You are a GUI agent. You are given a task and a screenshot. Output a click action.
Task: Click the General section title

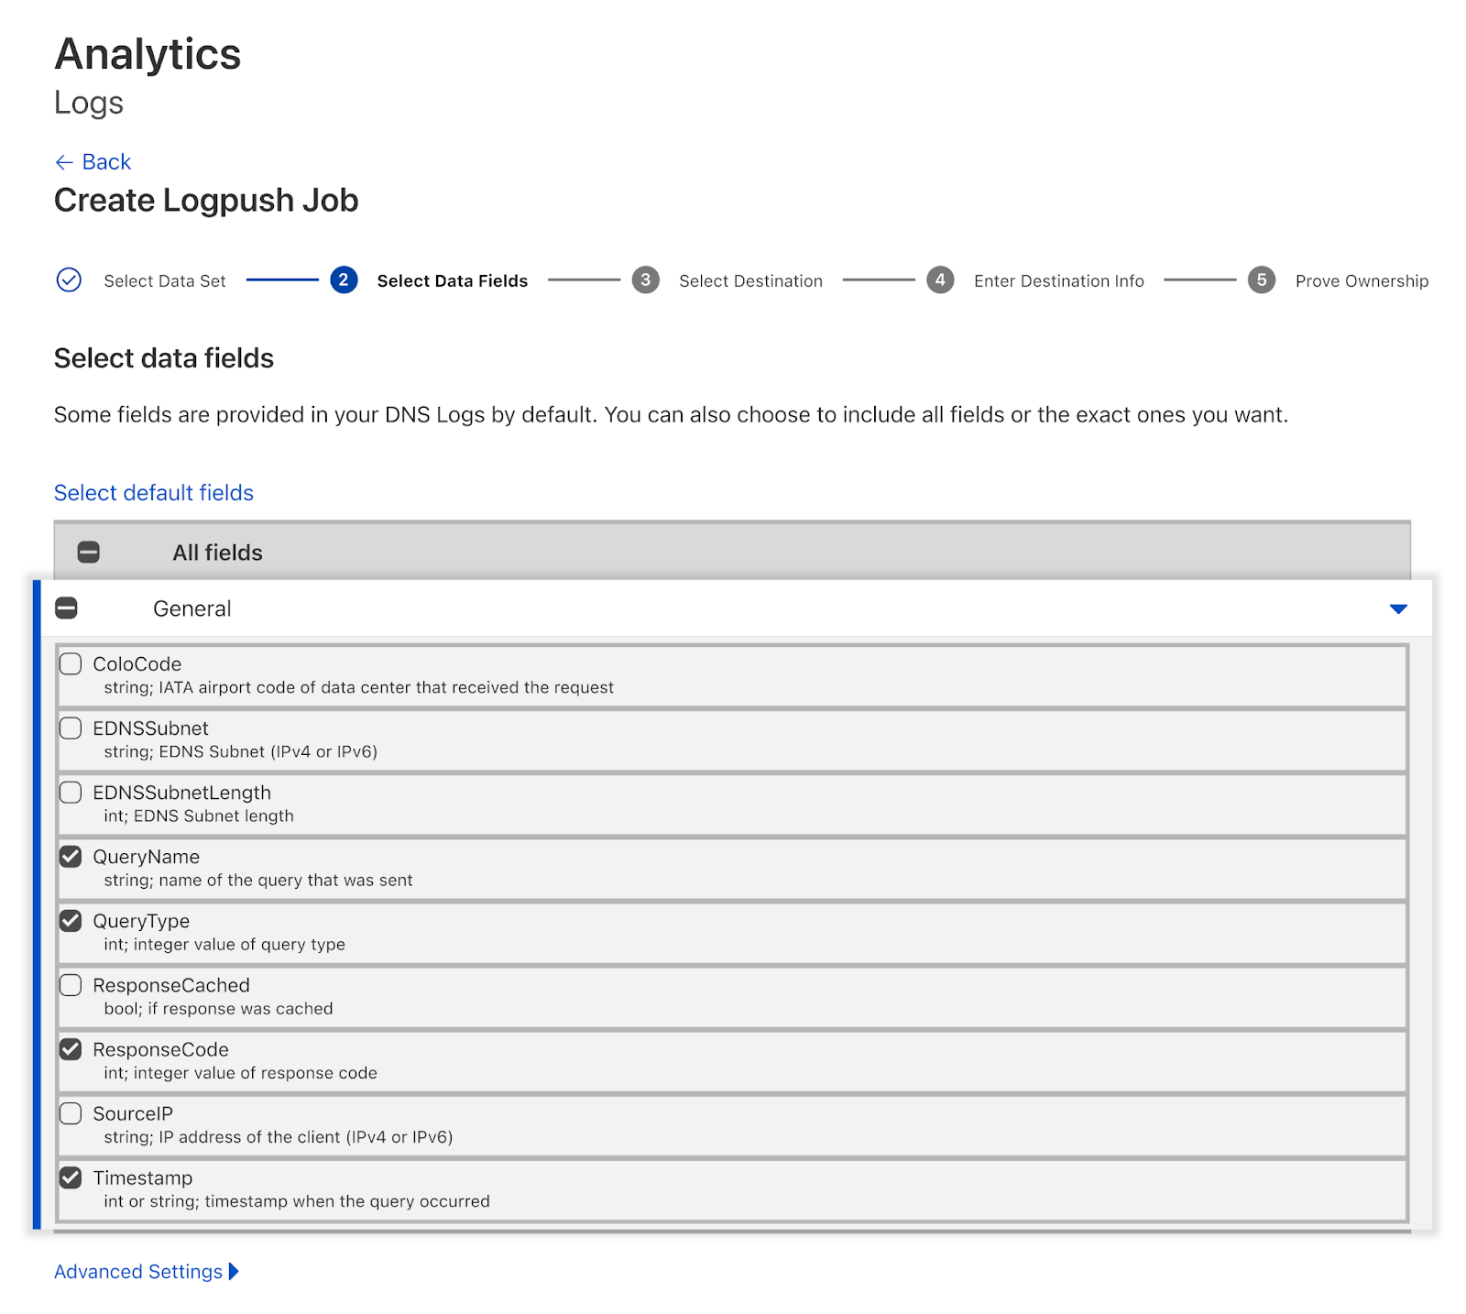click(192, 608)
